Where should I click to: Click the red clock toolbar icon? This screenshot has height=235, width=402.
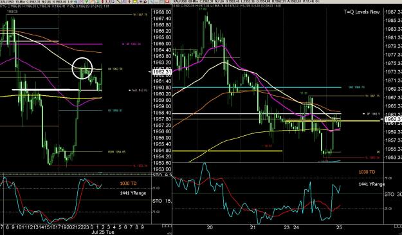107,1
